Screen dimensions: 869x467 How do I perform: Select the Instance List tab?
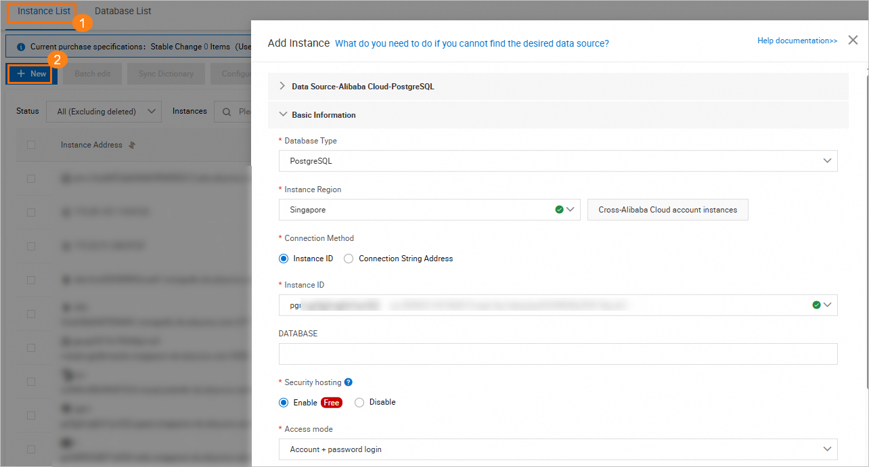tap(42, 11)
